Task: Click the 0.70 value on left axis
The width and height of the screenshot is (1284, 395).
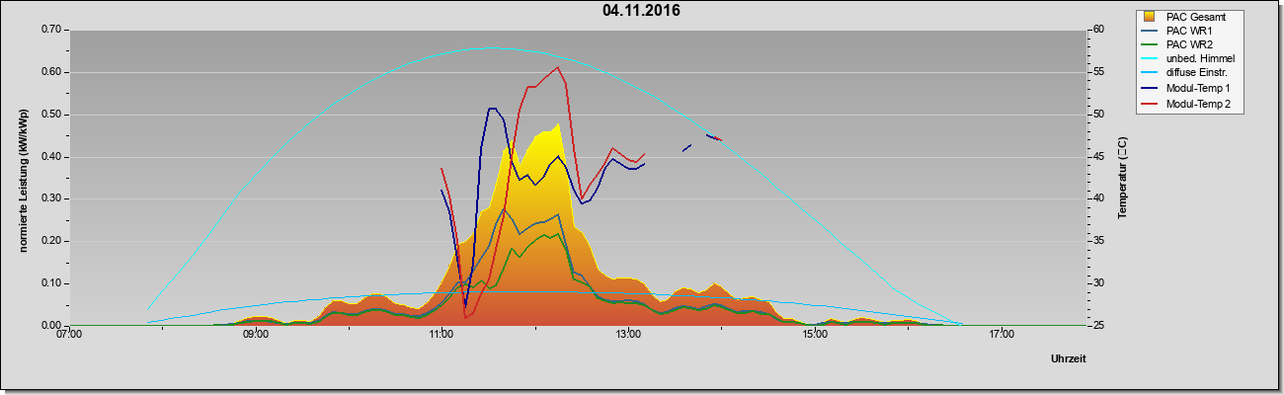Action: tap(51, 30)
